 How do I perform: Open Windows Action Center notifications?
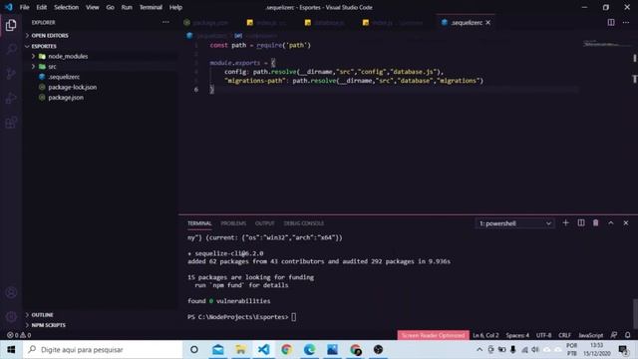coord(623,350)
